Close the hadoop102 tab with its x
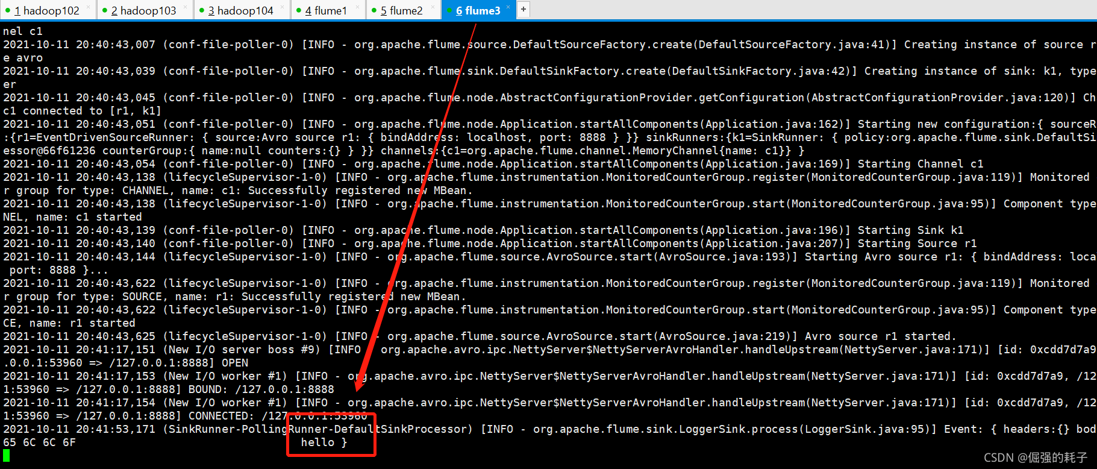 tap(88, 7)
